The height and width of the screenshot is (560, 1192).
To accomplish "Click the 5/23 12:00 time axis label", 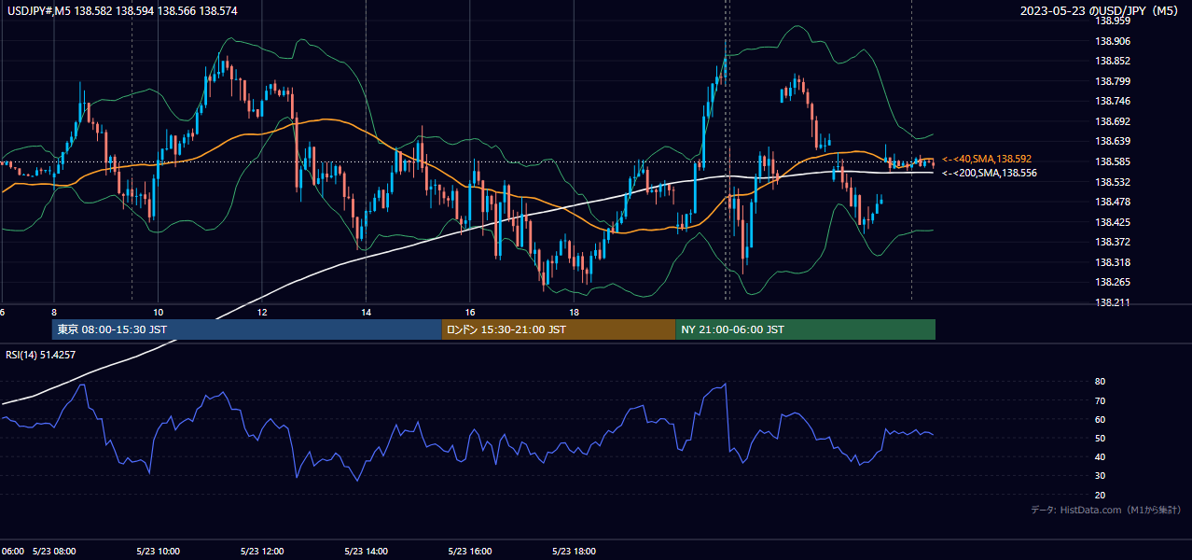I will tap(262, 551).
